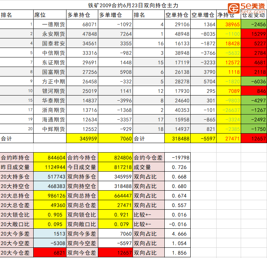Select the '永安期货' seat cell
This screenshot has width=267, height=258.
tap(50, 34)
